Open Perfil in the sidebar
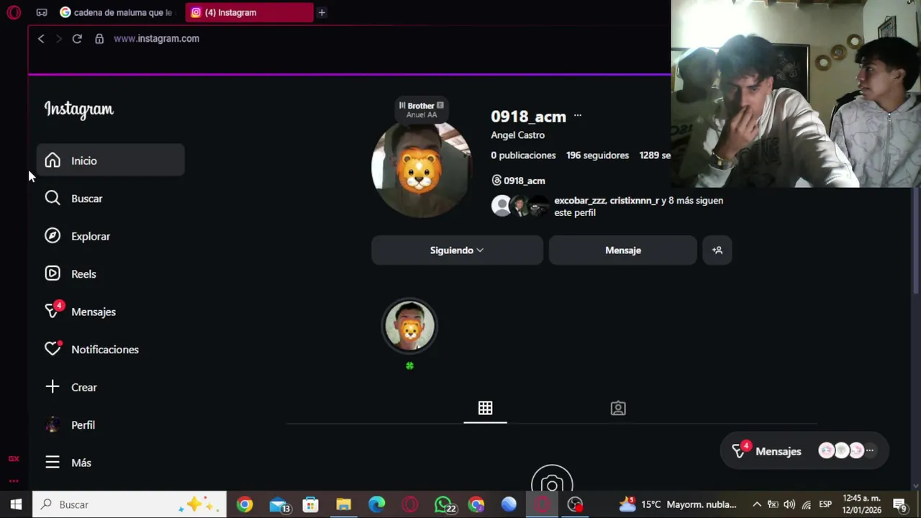Image resolution: width=921 pixels, height=518 pixels. coord(111,425)
